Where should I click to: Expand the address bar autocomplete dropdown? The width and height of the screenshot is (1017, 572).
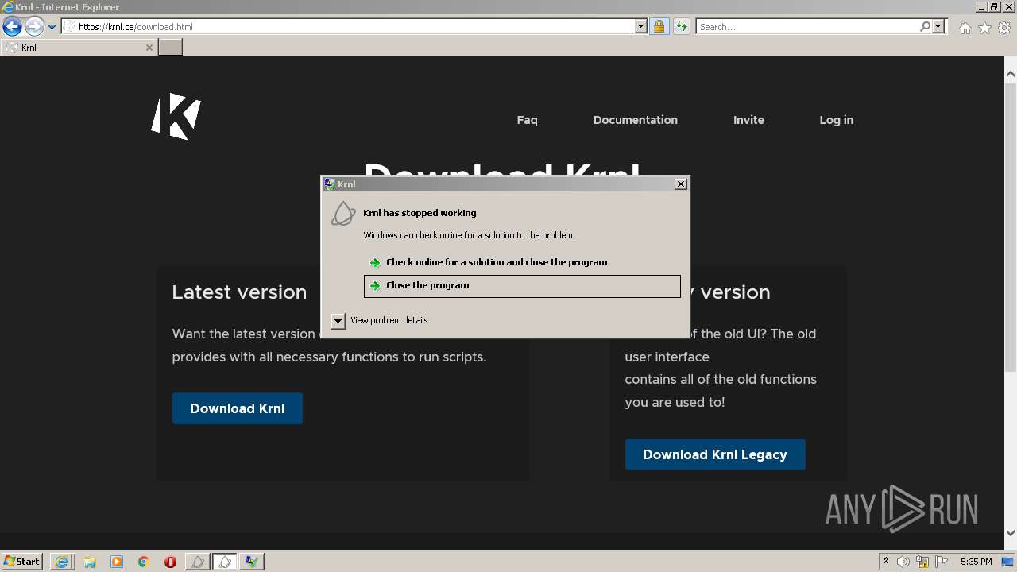click(x=641, y=26)
